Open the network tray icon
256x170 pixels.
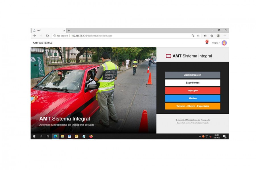click(207, 137)
